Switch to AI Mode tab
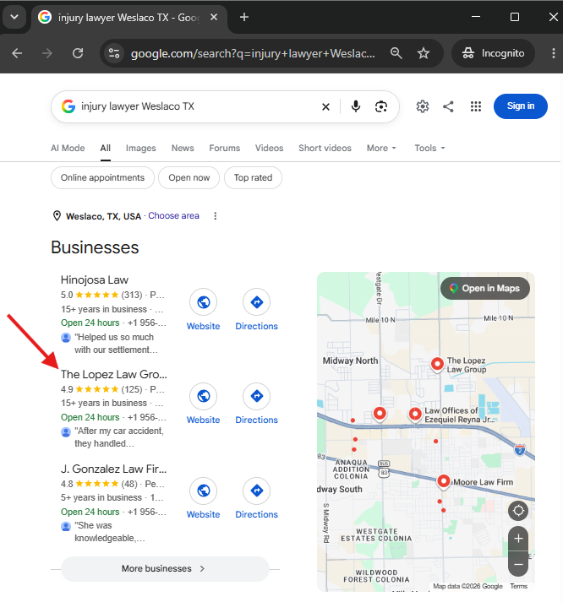The width and height of the screenshot is (563, 602). click(x=68, y=149)
